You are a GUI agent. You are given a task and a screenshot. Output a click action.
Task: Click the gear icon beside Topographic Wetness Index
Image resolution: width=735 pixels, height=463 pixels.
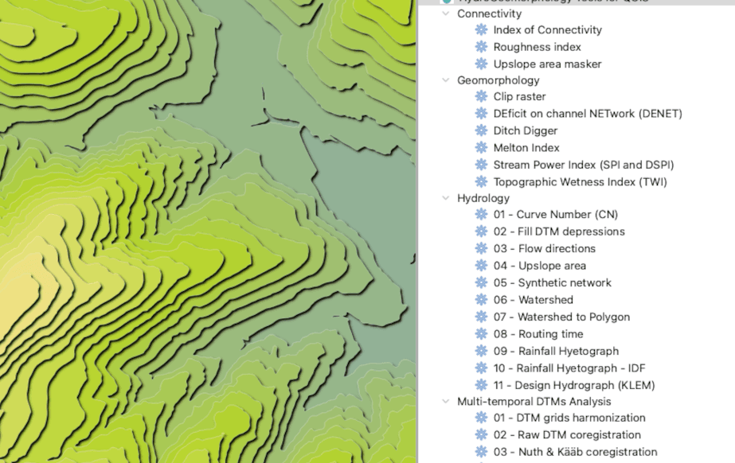[482, 181]
